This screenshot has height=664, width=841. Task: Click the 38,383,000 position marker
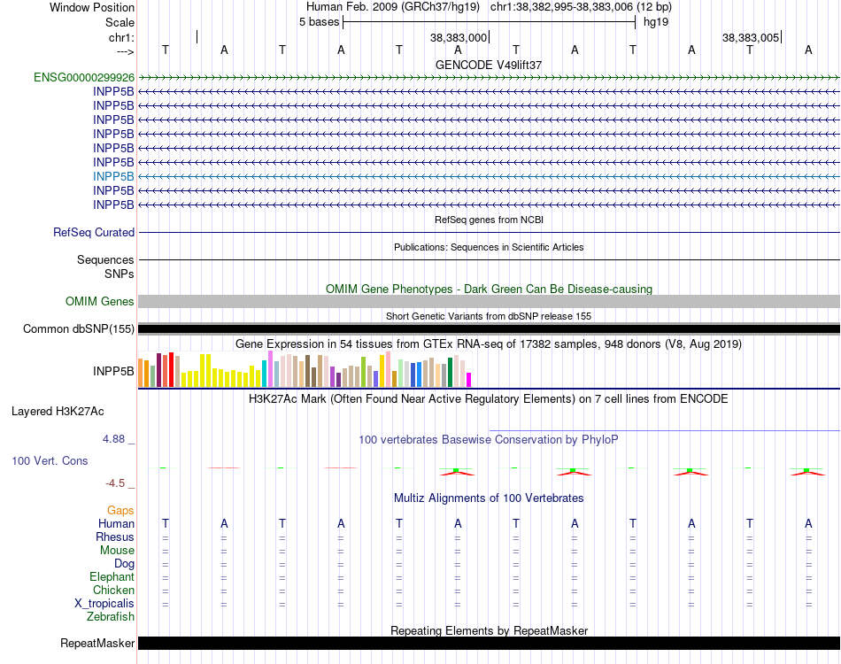[459, 37]
